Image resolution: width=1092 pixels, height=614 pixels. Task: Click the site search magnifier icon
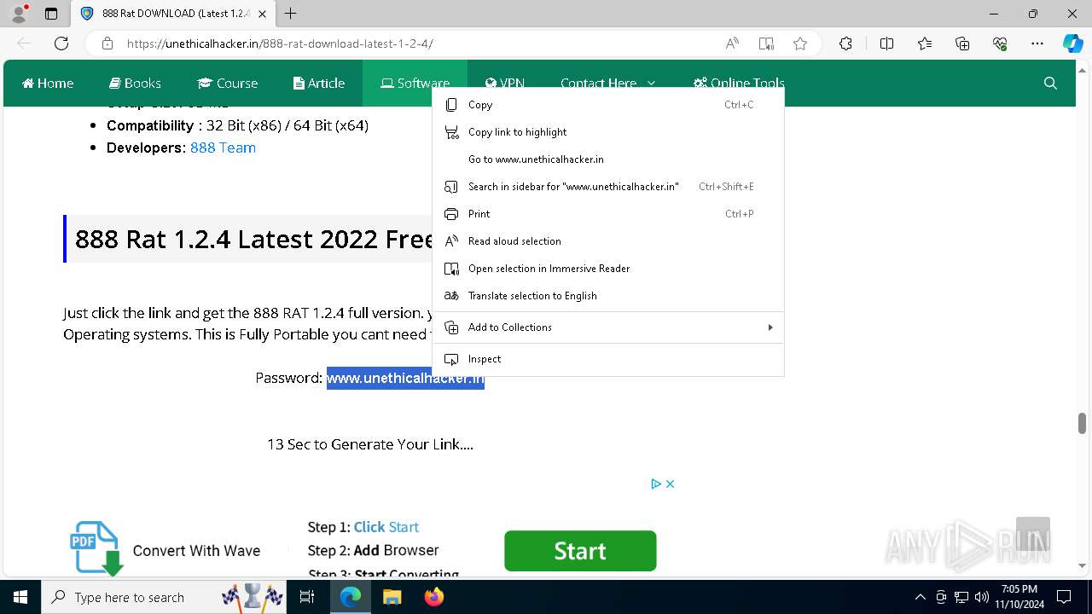(1050, 83)
